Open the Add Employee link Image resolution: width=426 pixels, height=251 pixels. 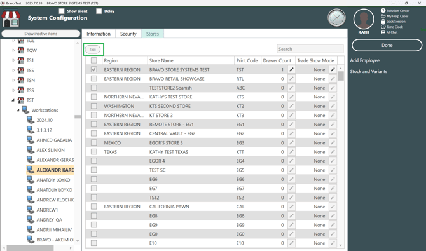tap(364, 60)
